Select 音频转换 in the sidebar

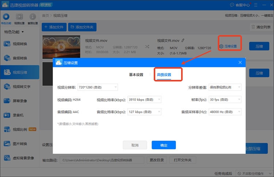[x=20, y=58]
